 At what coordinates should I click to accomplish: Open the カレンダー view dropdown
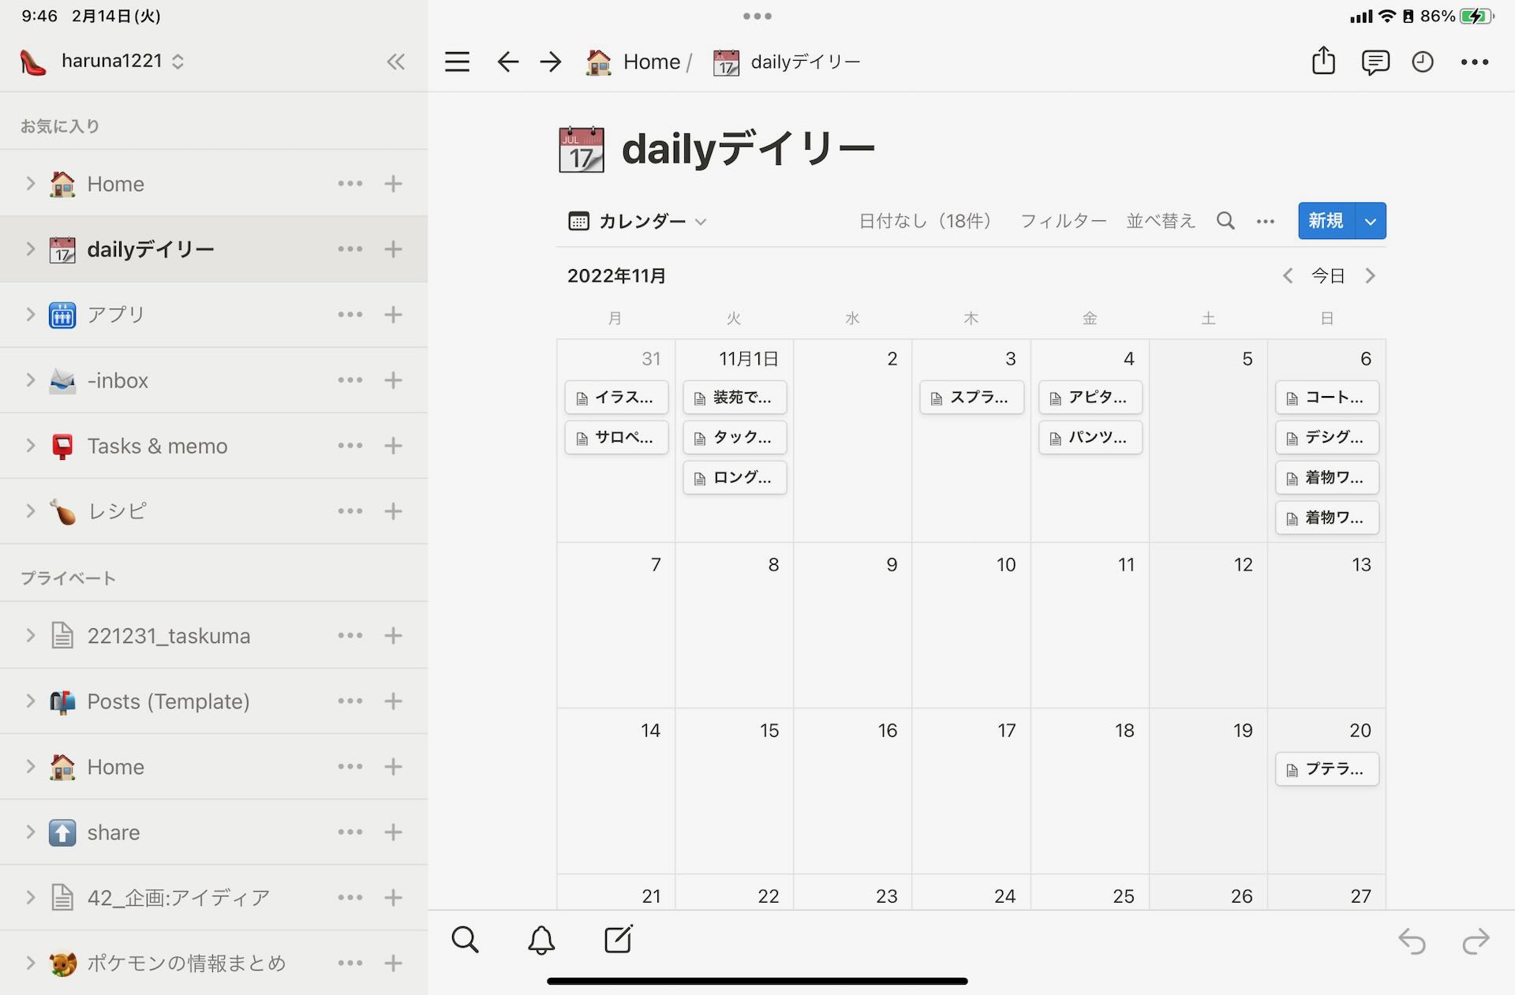pos(638,222)
